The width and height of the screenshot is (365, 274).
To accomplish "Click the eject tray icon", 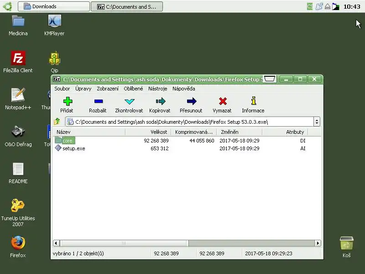I will pos(328,6).
